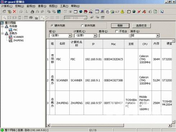This screenshot has height=132, width=176.
Task: Click the red X delete toolbar icon
Action: tap(14, 12)
